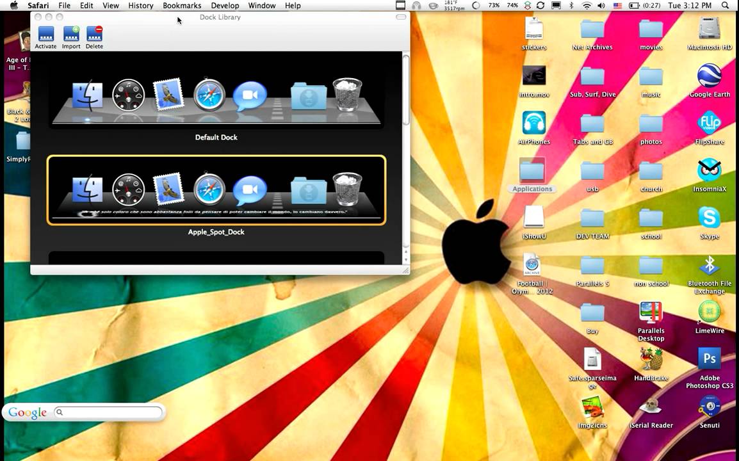Select the Skype desktop icon
Screen dimensions: 739x461
pos(710,217)
